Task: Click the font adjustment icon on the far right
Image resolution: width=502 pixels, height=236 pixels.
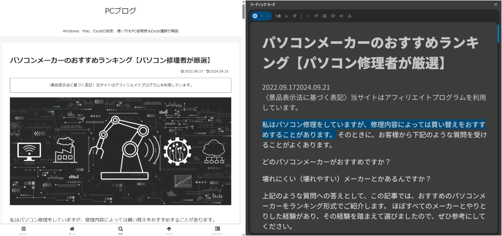Action: 349,16
